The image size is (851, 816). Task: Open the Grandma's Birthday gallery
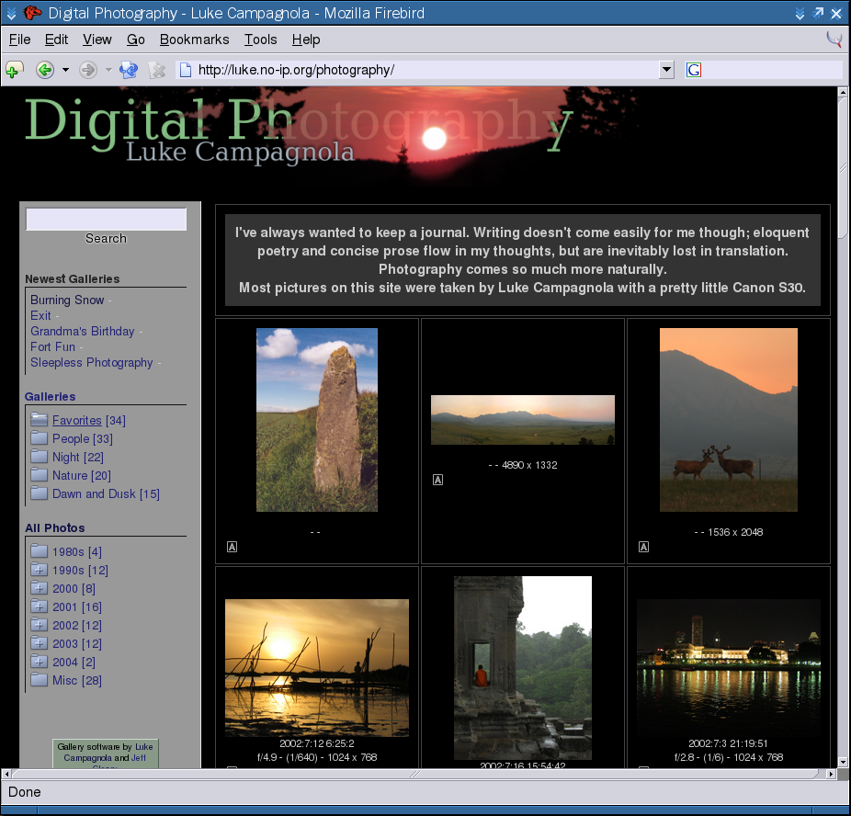(83, 332)
